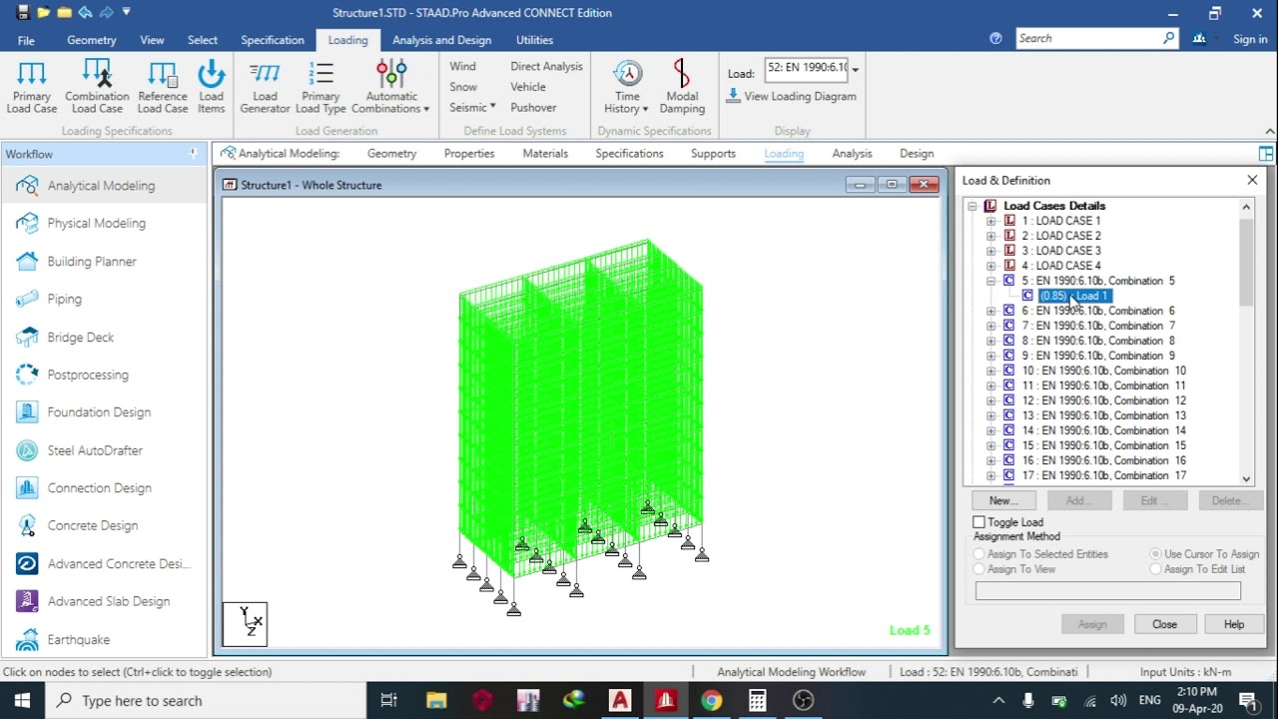Viewport: 1278px width, 719px height.
Task: Open the Reference Load Case tool
Action: (163, 86)
